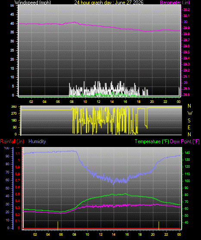Image resolution: width=201 pixels, height=240 pixels.
Task: Click the 18 hour label under bottom graph
Action: point(140,234)
